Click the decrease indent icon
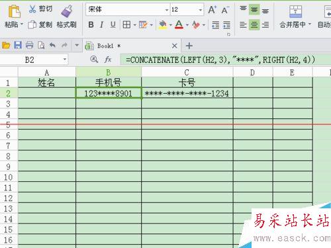Screen dimensions: 331x248 coord(215,25)
